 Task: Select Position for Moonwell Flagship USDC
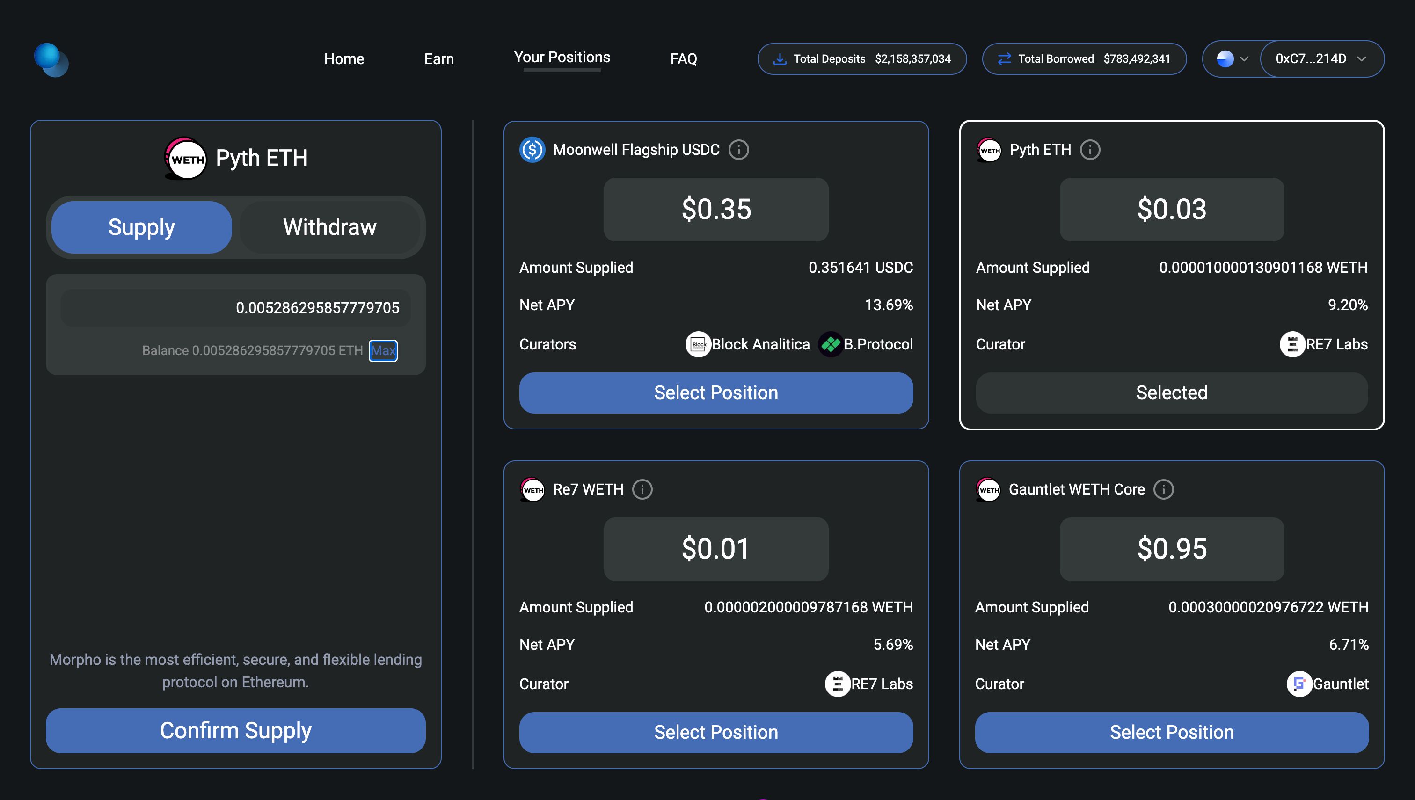click(715, 393)
